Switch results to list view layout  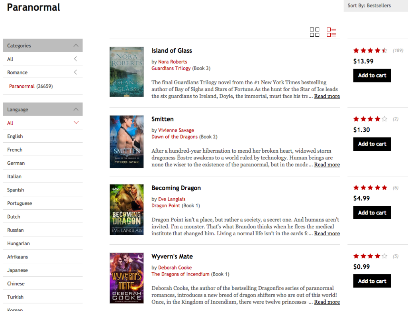click(x=331, y=32)
